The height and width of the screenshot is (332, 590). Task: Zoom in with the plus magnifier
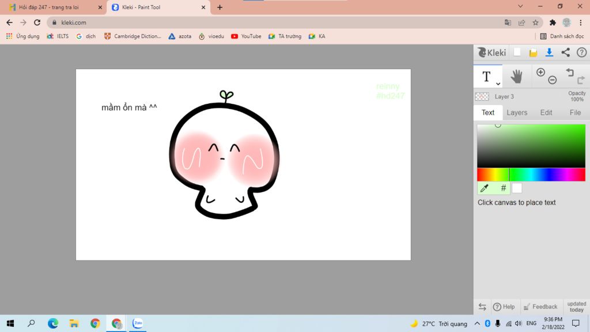point(540,72)
